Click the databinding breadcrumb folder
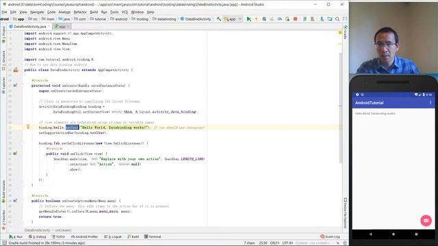This screenshot has height=246, width=438. pos(164,19)
